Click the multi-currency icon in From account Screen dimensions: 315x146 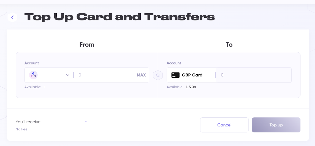[x=33, y=75]
